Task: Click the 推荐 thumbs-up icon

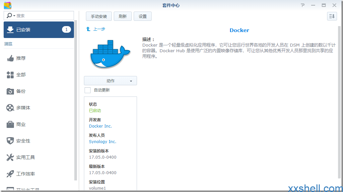Action: click(x=10, y=58)
